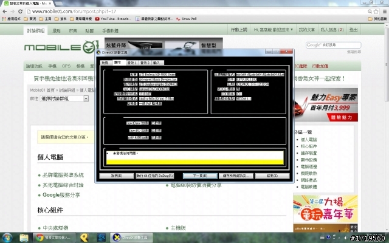Click the 儲存所有資訊 save button

point(236,176)
